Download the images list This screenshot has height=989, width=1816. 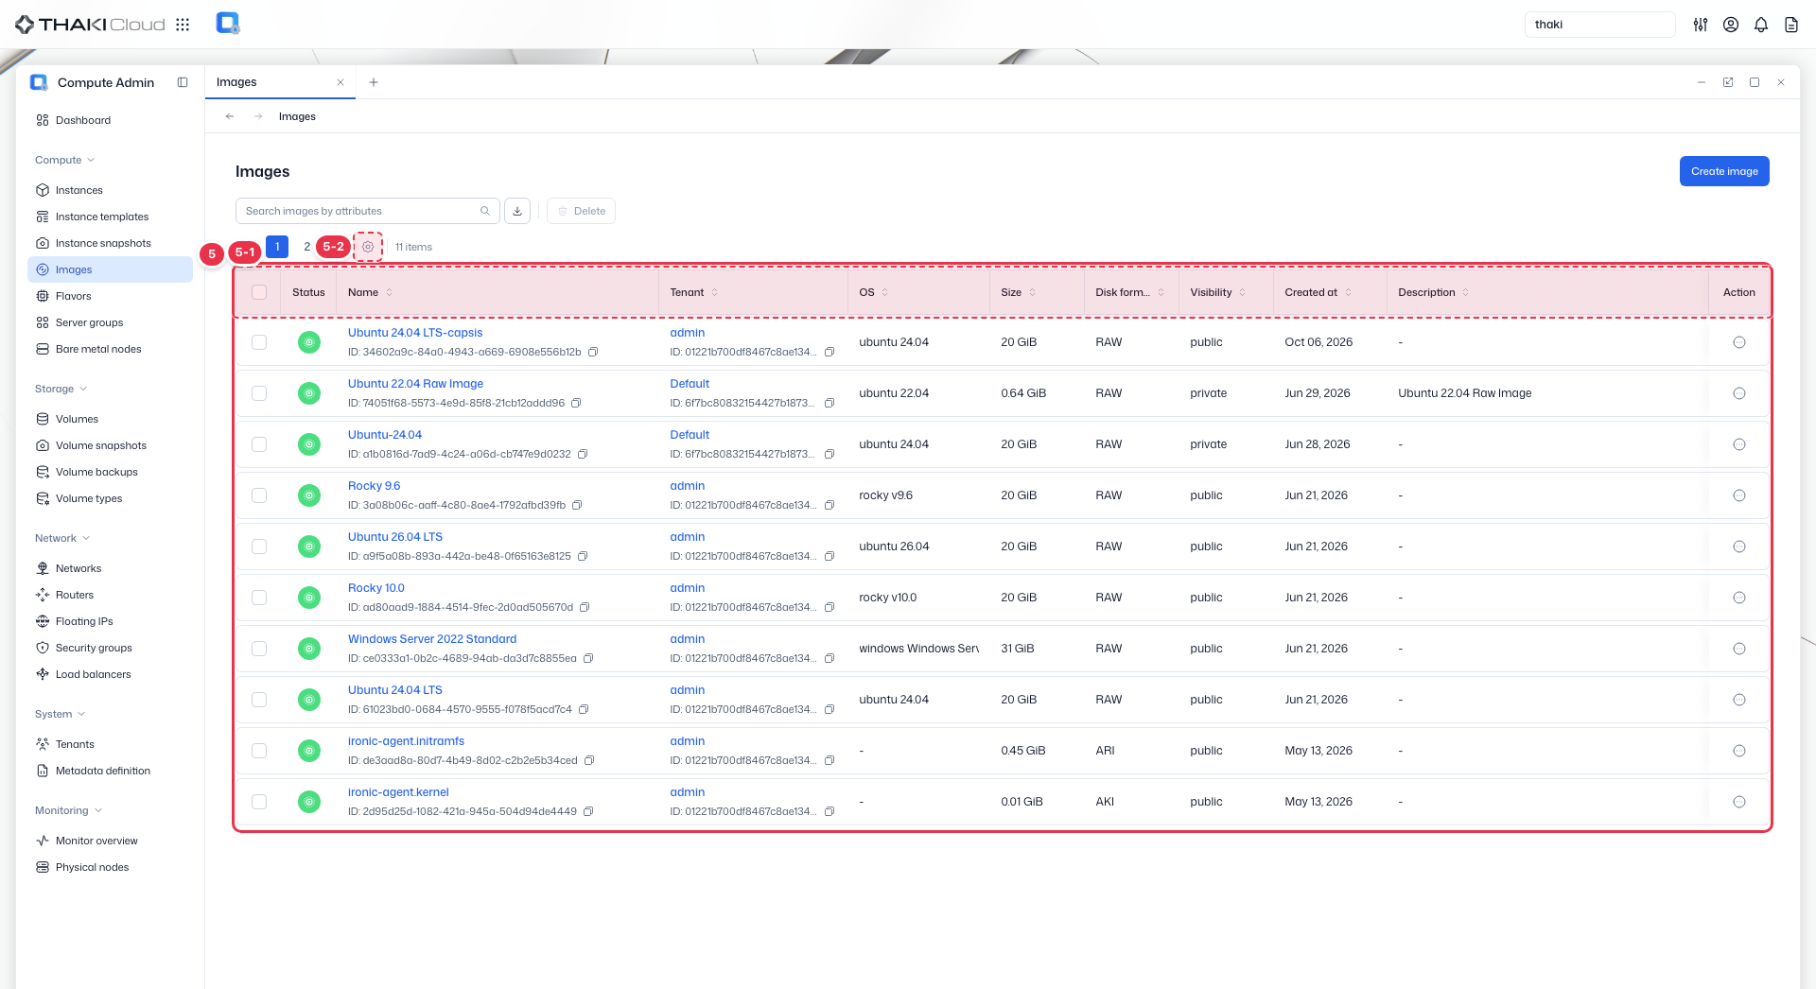[x=517, y=211]
